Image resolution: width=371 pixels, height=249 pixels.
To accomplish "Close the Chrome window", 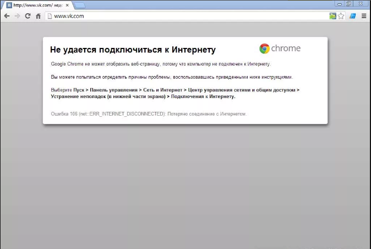I will (361, 4).
